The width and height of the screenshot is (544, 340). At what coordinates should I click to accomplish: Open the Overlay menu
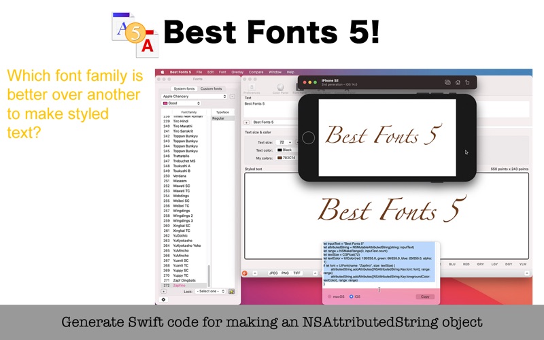pos(237,72)
